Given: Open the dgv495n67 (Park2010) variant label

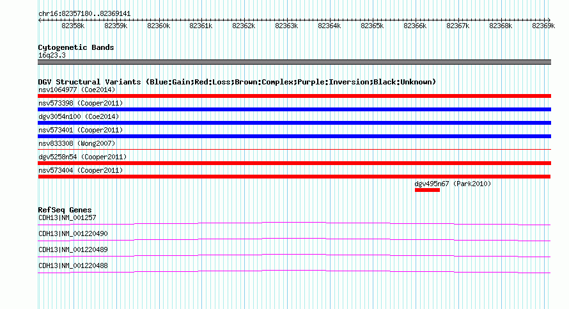Looking at the screenshot, I should [453, 184].
